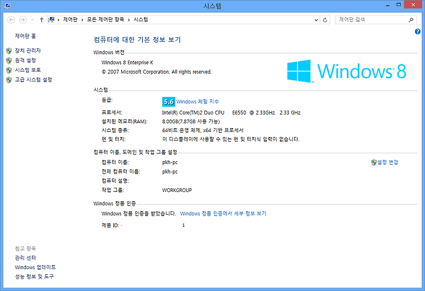This screenshot has width=425, height=291.
Task: Click the shield icon beside 시스템 보호
Action: (9, 70)
